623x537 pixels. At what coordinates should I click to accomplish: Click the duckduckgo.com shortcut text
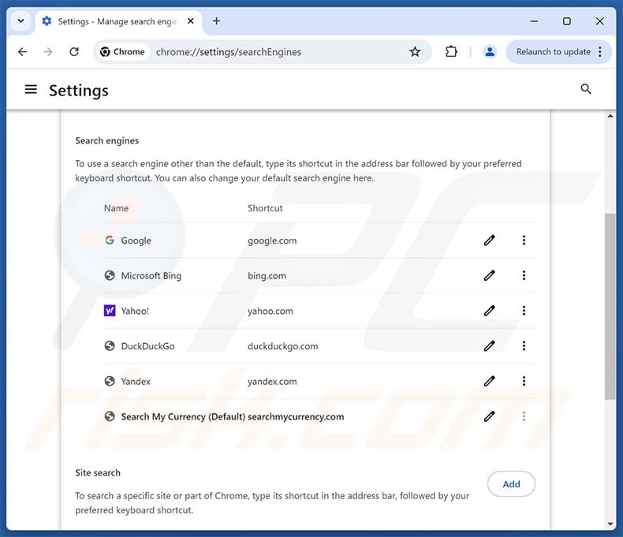(283, 346)
